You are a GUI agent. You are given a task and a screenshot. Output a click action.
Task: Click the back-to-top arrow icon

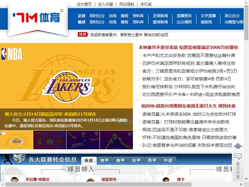pos(238,146)
